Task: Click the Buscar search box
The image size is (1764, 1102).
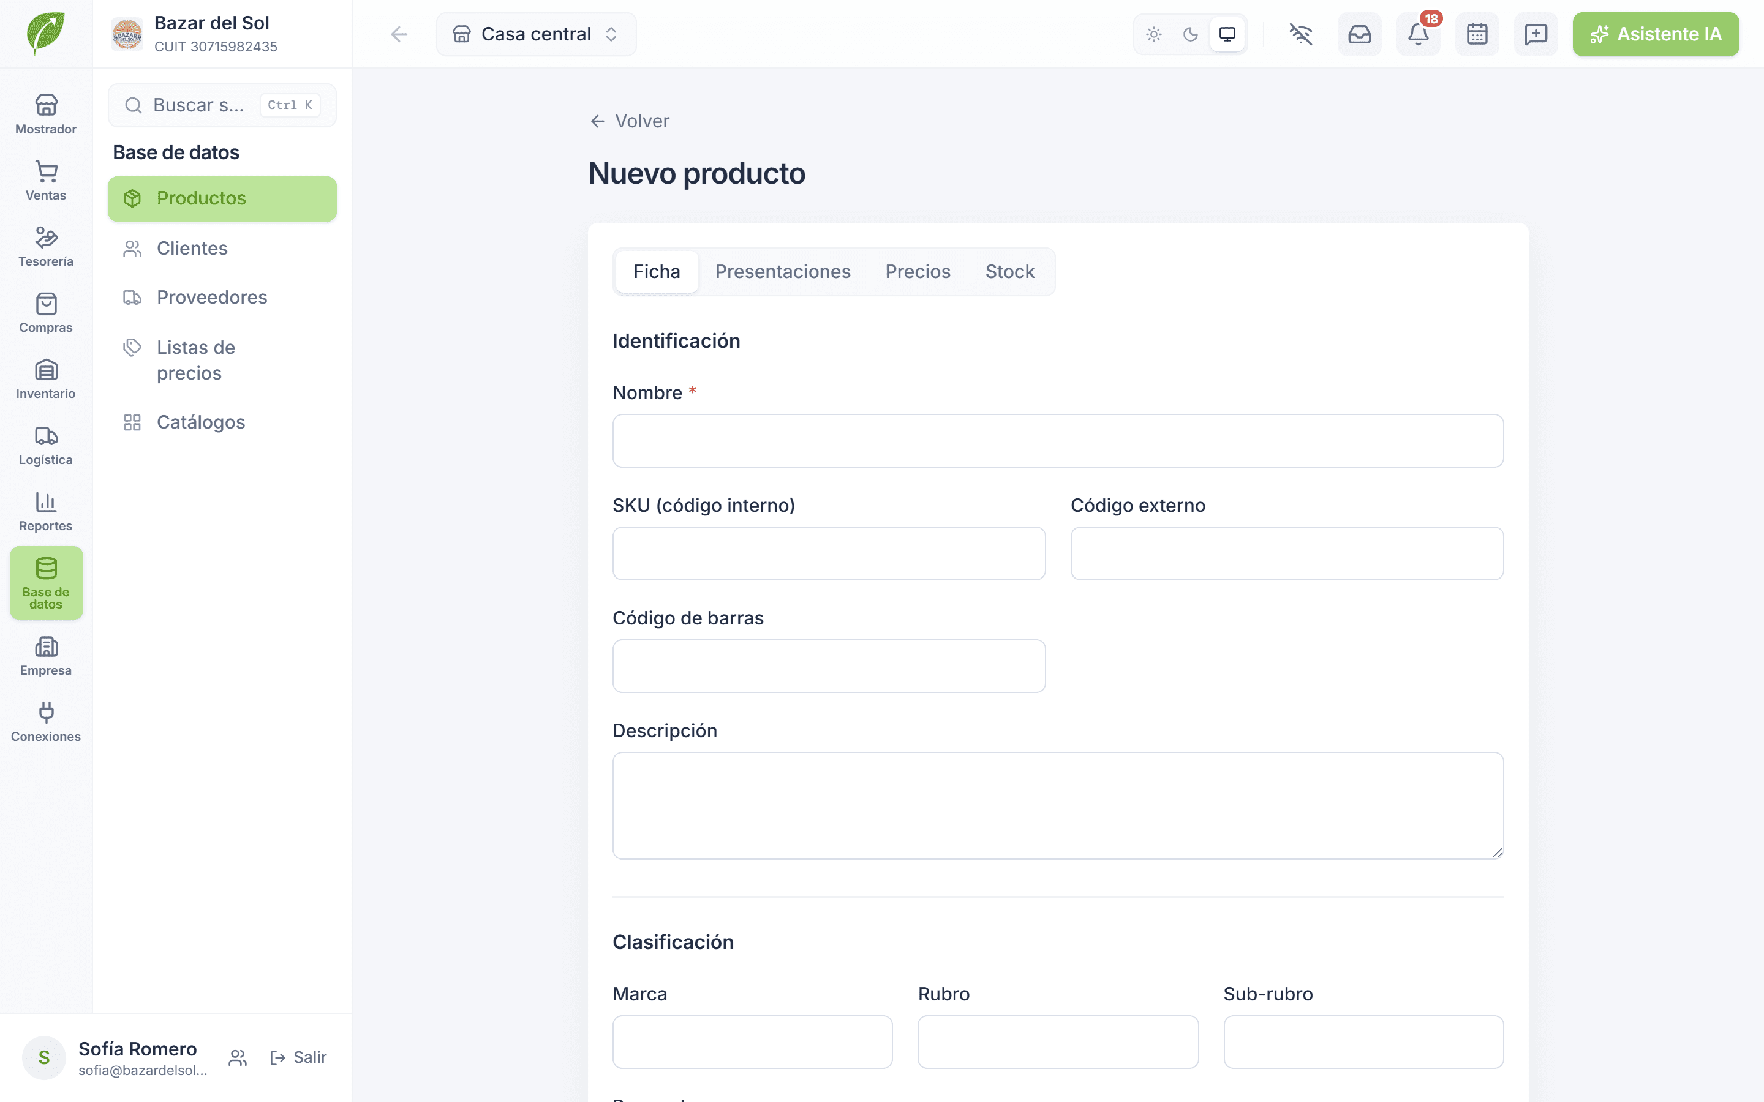Action: 222,105
